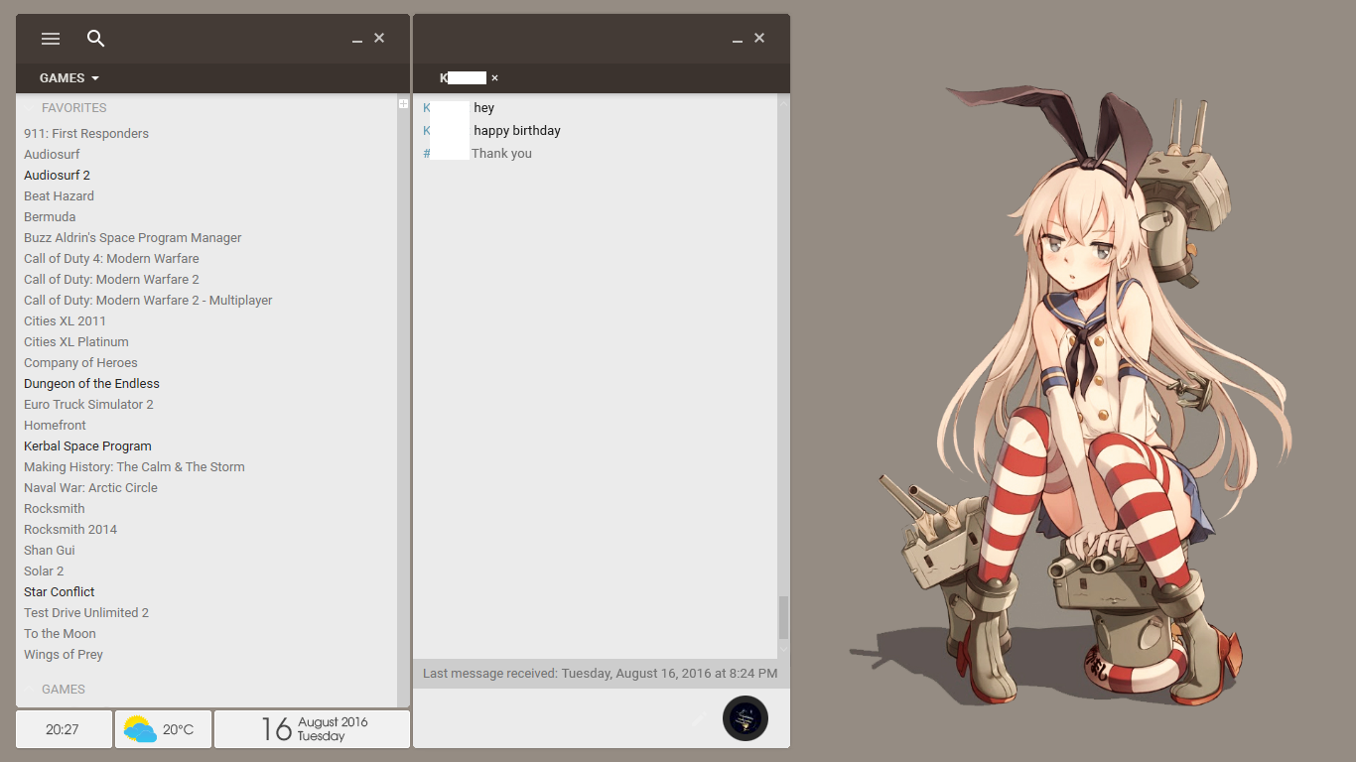The image size is (1356, 762).
Task: Close the chat tab using its x icon
Action: [x=494, y=77]
